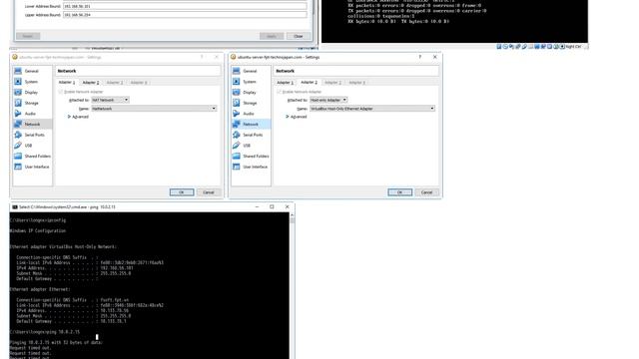This screenshot has width=639, height=359.
Task: Switch to Adapter 1 tab in left window
Action: 67,82
